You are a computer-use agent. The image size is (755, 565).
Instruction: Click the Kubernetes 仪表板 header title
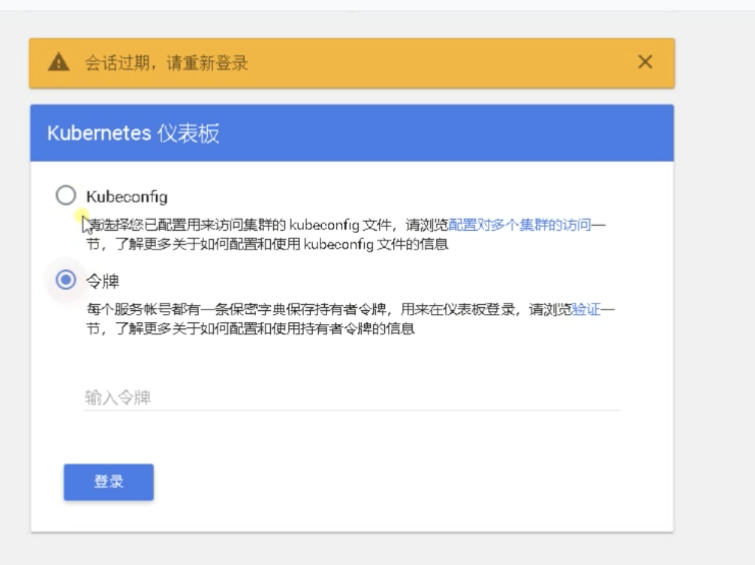pyautogui.click(x=133, y=133)
